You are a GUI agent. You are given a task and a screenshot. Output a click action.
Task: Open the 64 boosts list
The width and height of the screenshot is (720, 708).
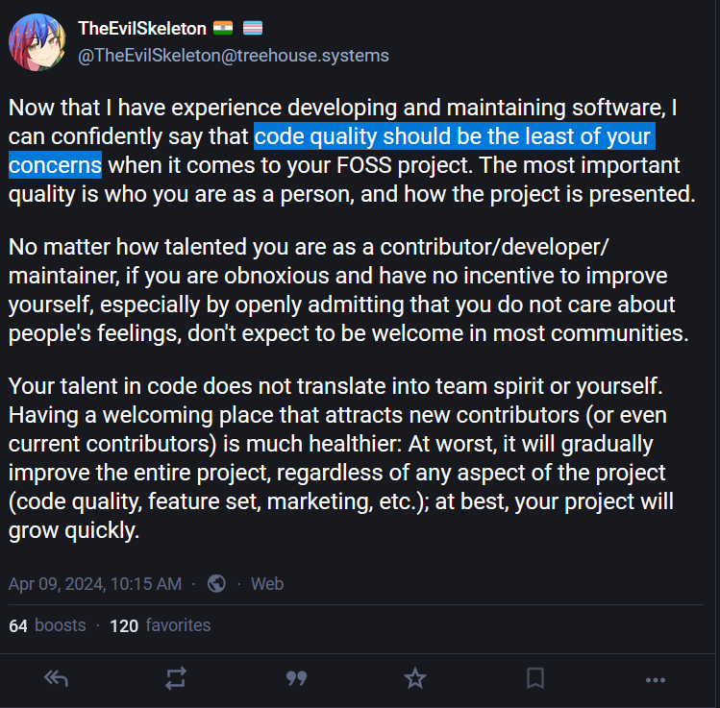point(47,625)
